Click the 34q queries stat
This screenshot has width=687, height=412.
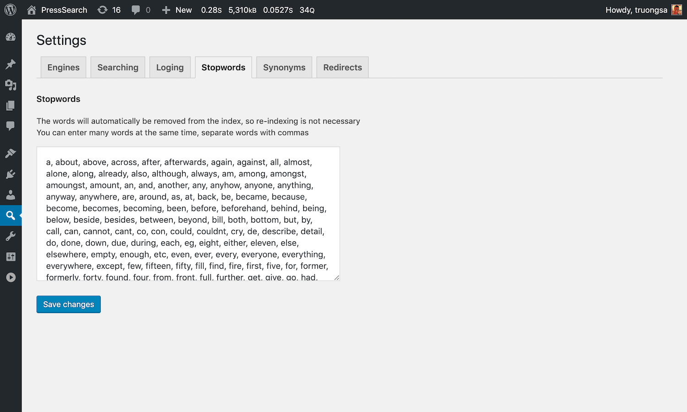pos(307,10)
